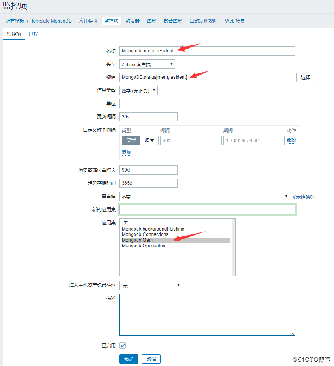Image resolution: width=334 pixels, height=366 pixels.
Task: Click the blue 添加 submit button
Action: pyautogui.click(x=129, y=359)
